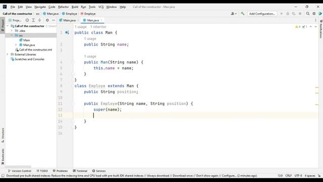This screenshot has width=323, height=182.
Task: Click the '1 inheritor' hint
Action: (x=98, y=27)
